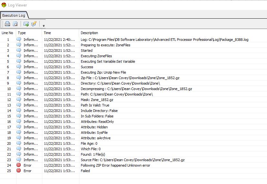Click the '11/22/2021 2:40:...' time cell

pos(59,40)
